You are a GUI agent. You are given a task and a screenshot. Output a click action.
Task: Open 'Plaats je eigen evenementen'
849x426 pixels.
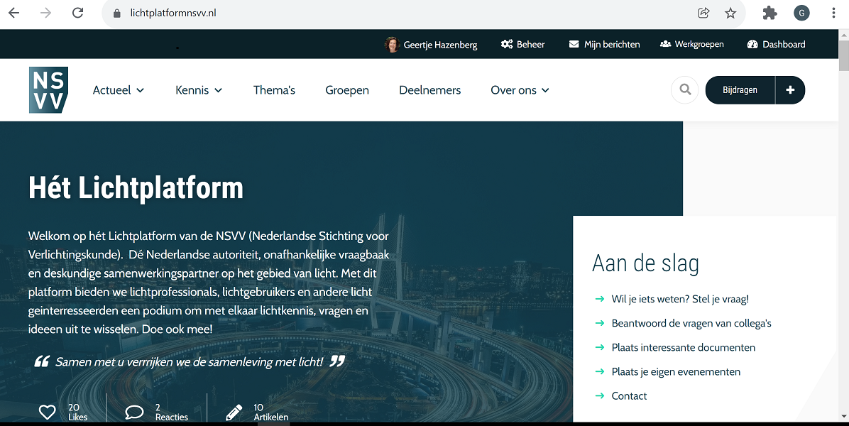(x=676, y=372)
